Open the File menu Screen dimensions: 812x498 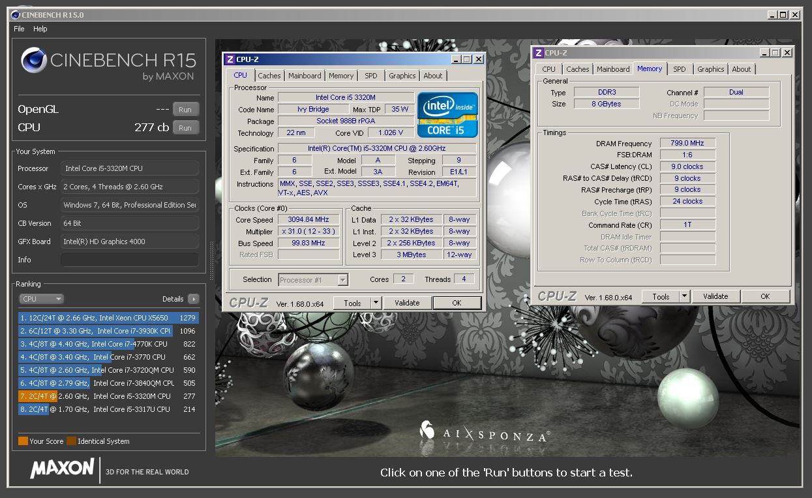tap(19, 29)
